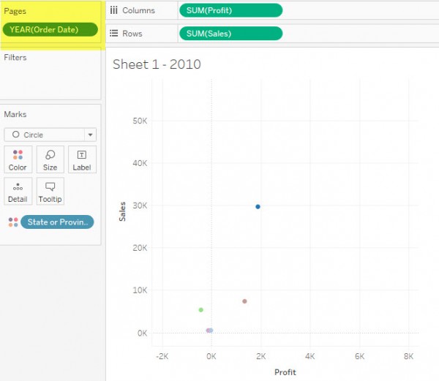
Task: Open the Detail marks card
Action: [18, 192]
